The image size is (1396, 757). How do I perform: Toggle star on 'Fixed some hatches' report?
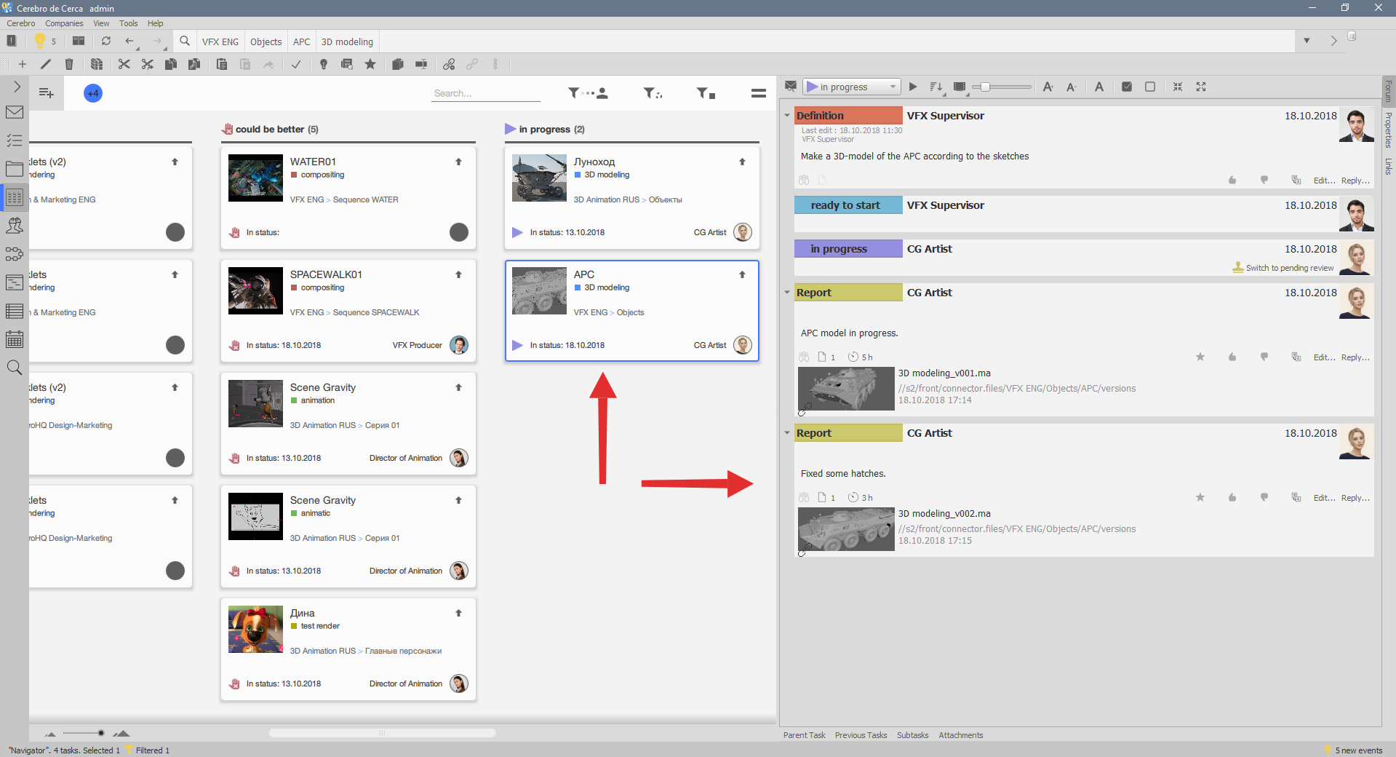click(1200, 498)
